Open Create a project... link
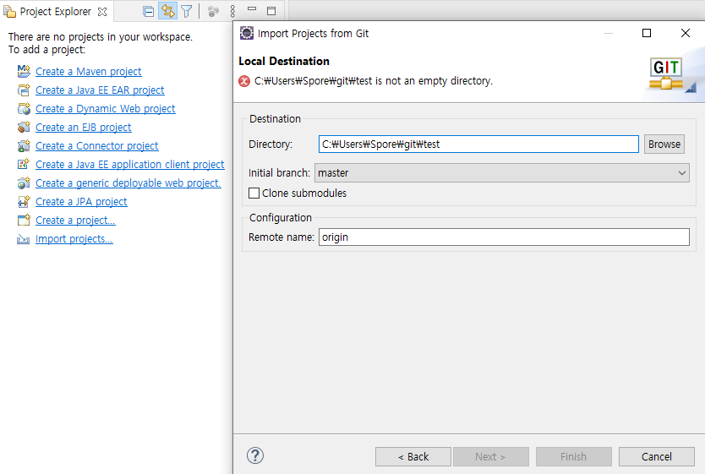This screenshot has width=705, height=474. coord(75,221)
